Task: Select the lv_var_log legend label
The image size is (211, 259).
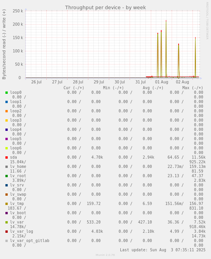Action: 22,232
